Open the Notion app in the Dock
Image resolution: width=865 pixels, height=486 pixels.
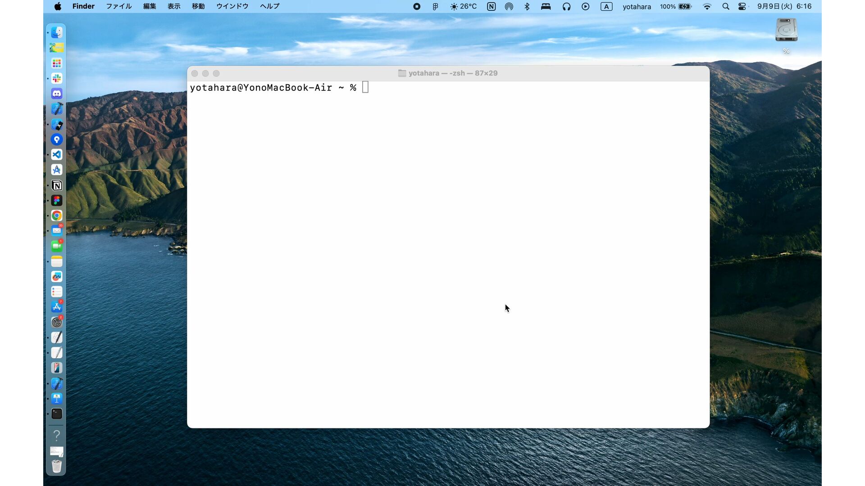(x=57, y=185)
